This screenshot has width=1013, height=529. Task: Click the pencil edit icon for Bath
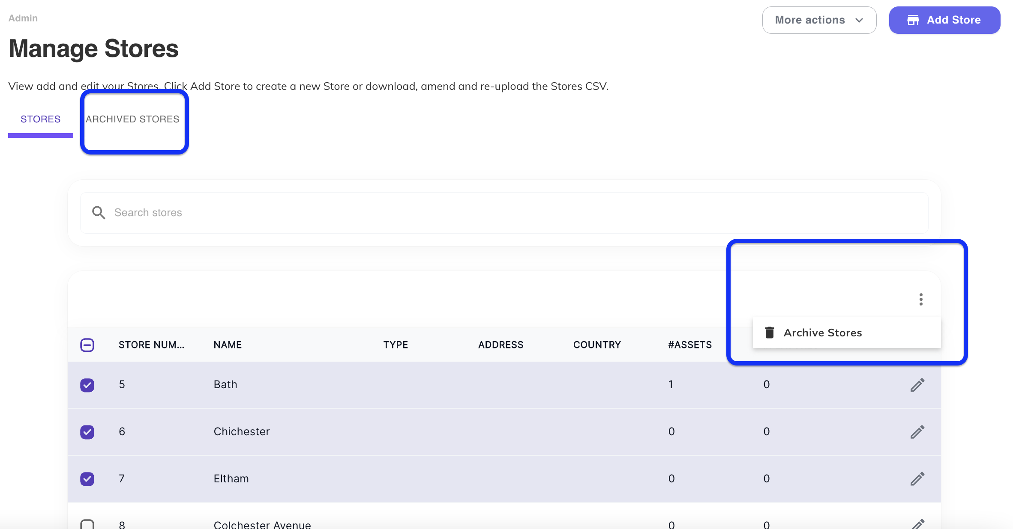pos(917,385)
